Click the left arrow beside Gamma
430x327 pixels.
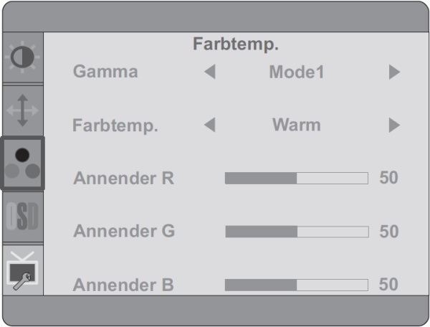pyautogui.click(x=210, y=72)
